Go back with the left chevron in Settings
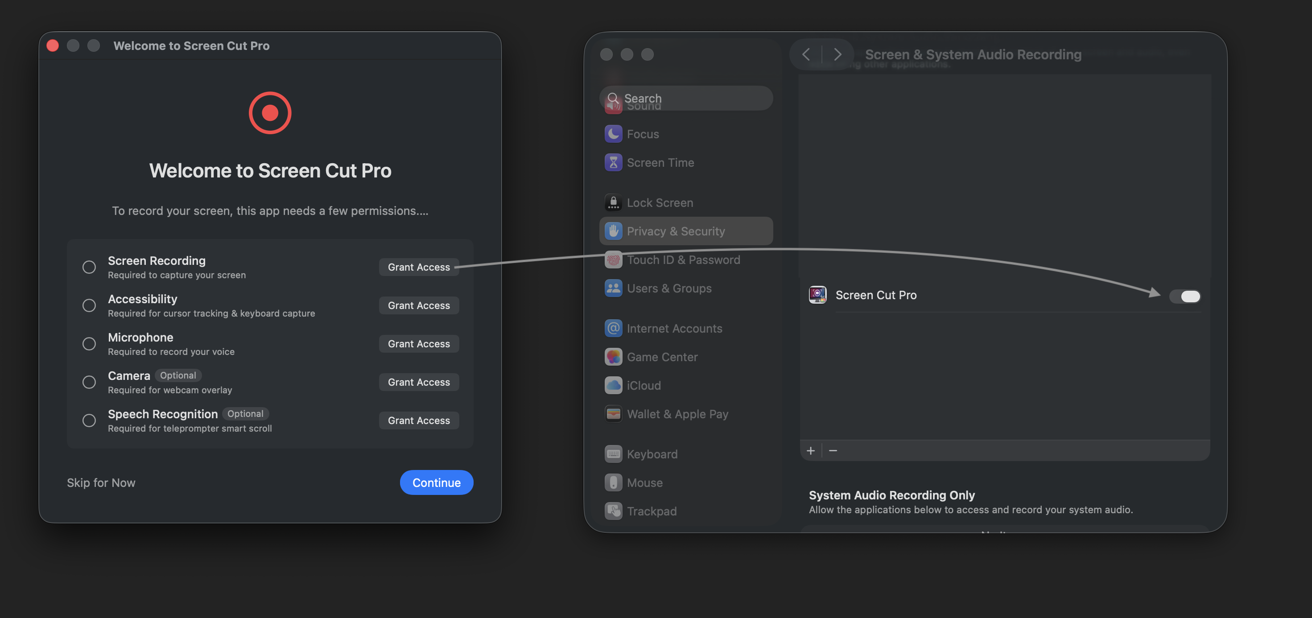Screen dimensions: 1312x618 [x=806, y=54]
